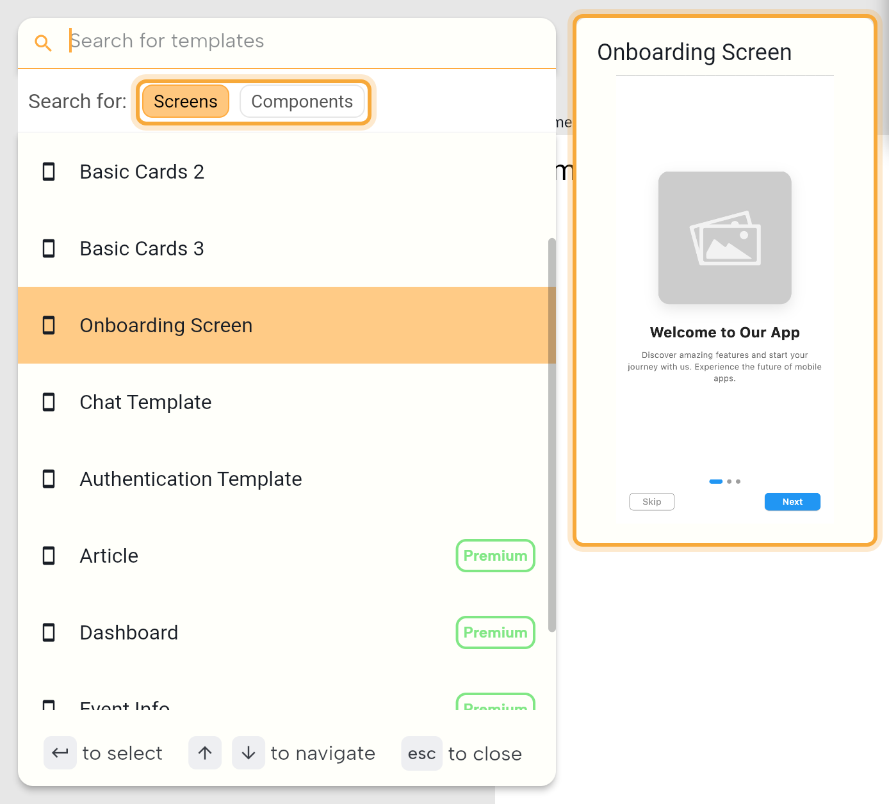This screenshot has width=889, height=804.
Task: Pick the Authentication Template entry
Action: pyautogui.click(x=287, y=479)
